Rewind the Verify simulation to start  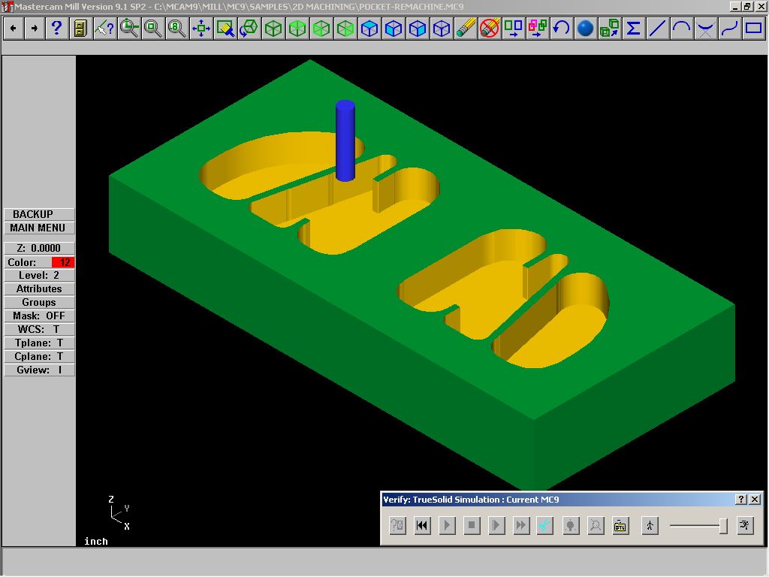click(x=422, y=525)
